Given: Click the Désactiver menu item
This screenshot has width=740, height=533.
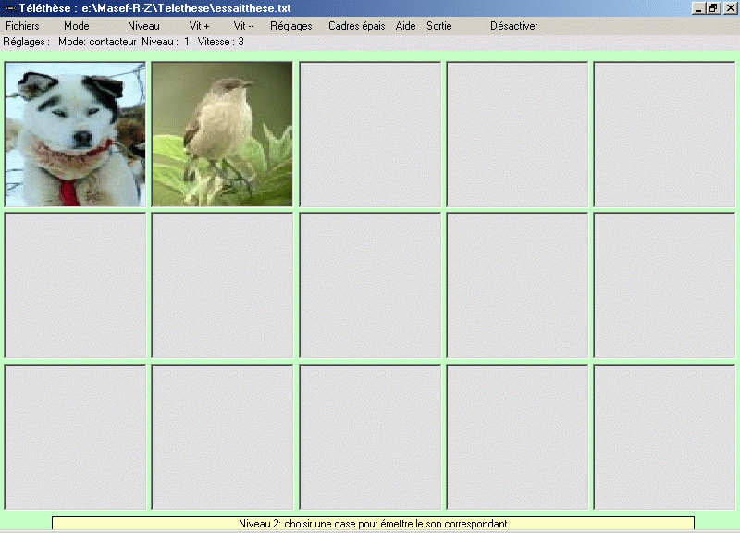Looking at the screenshot, I should click(514, 26).
